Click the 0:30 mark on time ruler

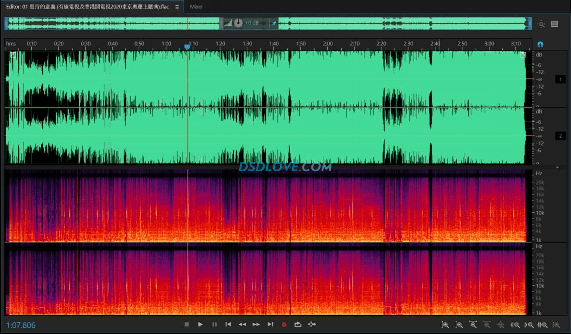point(86,44)
